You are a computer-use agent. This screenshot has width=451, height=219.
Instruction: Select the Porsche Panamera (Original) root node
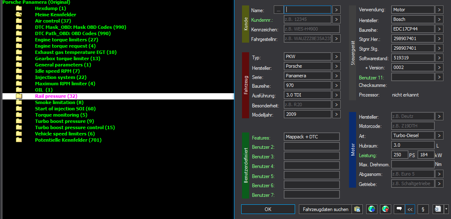[x=36, y=3]
